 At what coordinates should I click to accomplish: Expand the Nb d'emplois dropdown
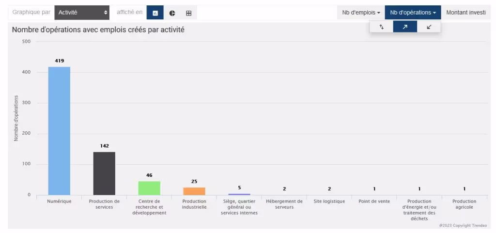click(361, 13)
